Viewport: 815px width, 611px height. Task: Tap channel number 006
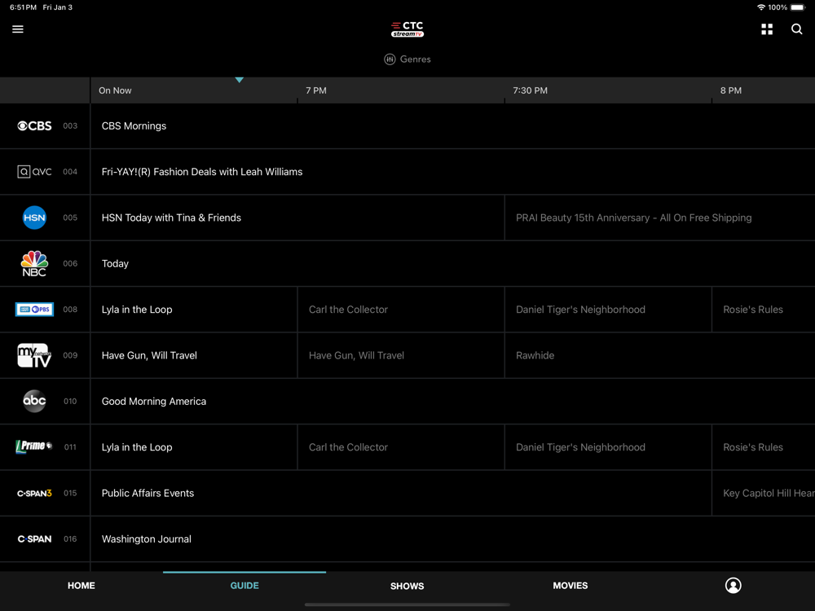click(70, 263)
